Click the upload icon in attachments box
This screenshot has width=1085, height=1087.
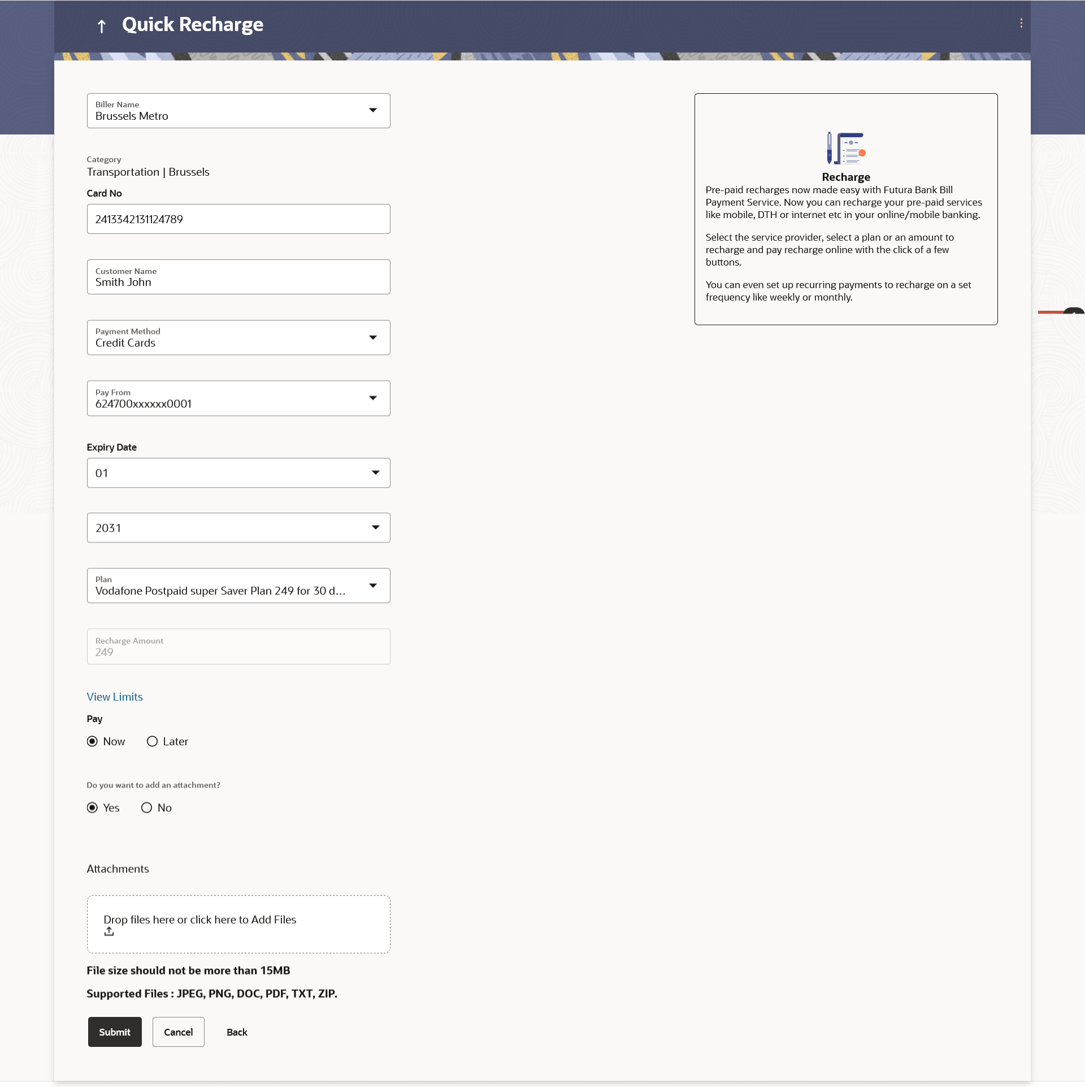coord(109,932)
